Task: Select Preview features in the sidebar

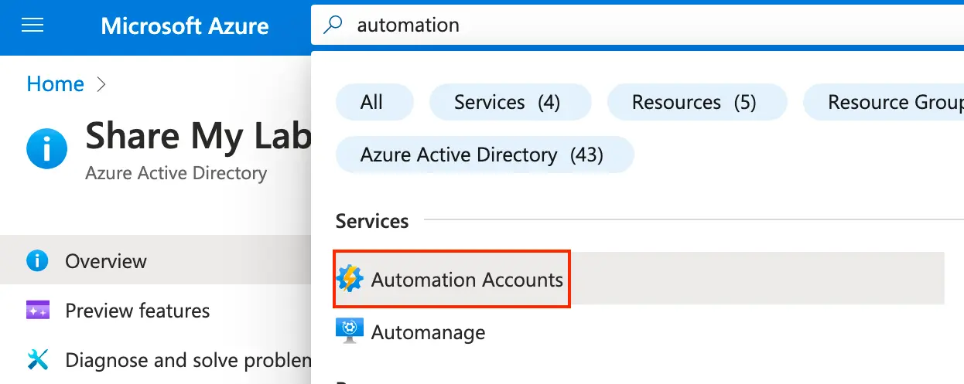Action: [x=137, y=311]
